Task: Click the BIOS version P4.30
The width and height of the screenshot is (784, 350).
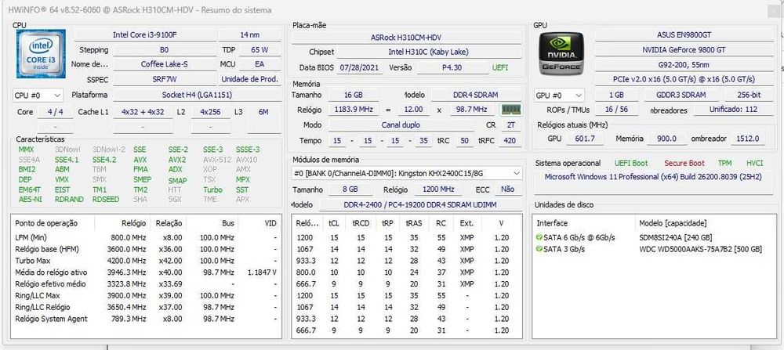Action: coord(452,67)
